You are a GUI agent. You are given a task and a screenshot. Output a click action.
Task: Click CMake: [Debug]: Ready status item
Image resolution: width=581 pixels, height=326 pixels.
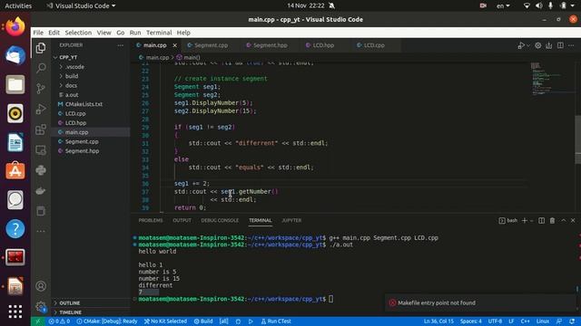coord(107,321)
